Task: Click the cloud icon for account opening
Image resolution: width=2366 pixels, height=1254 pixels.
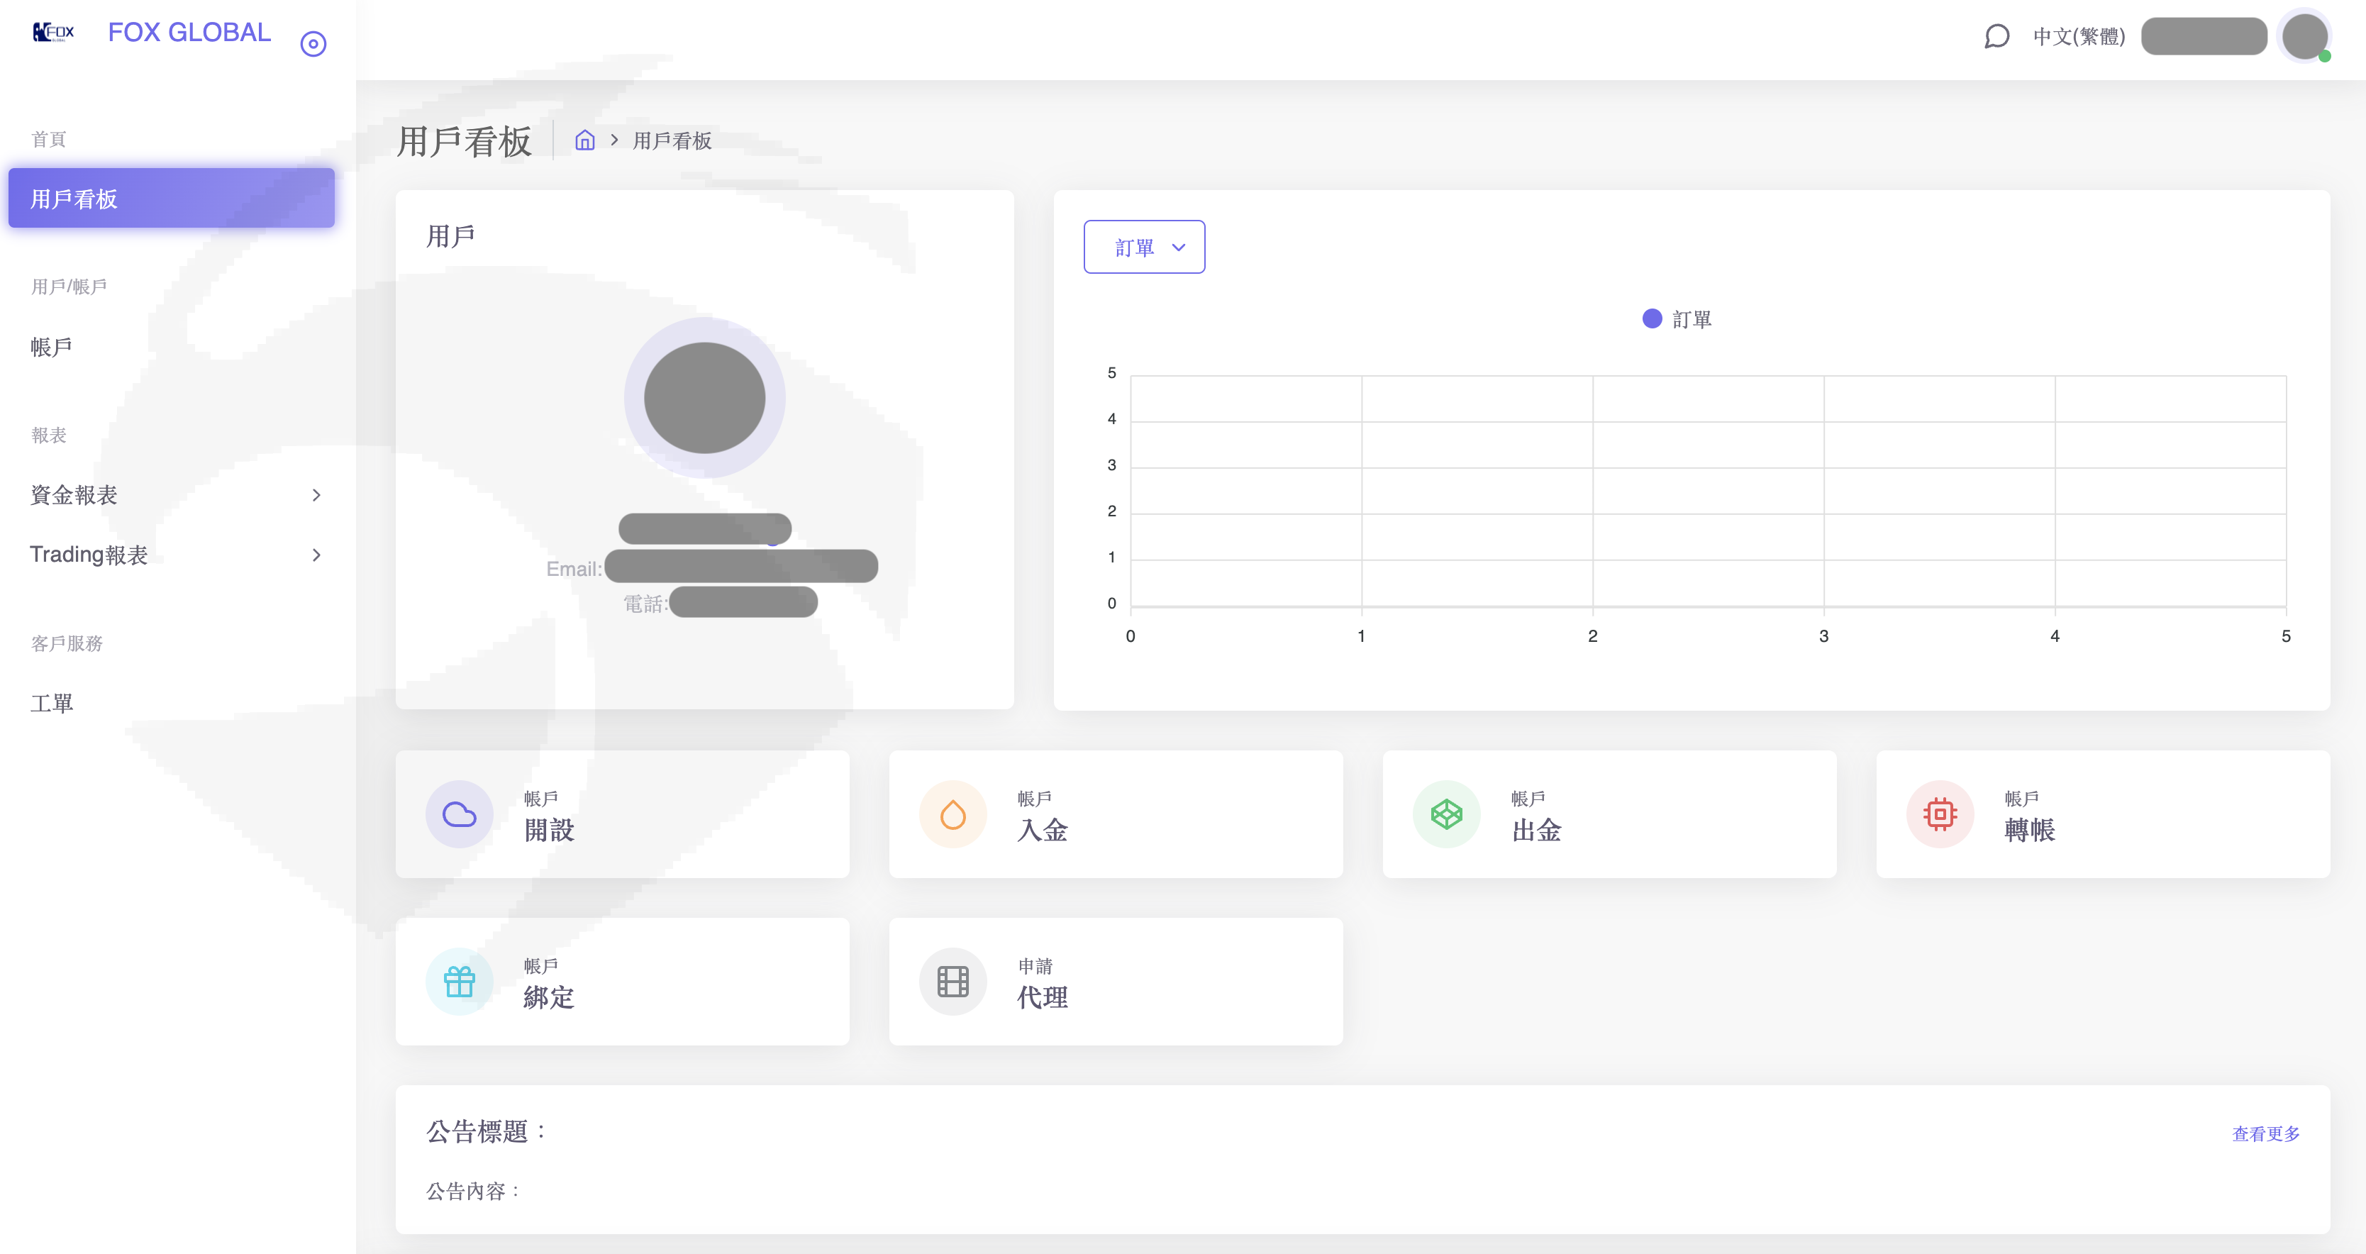Action: click(x=460, y=814)
